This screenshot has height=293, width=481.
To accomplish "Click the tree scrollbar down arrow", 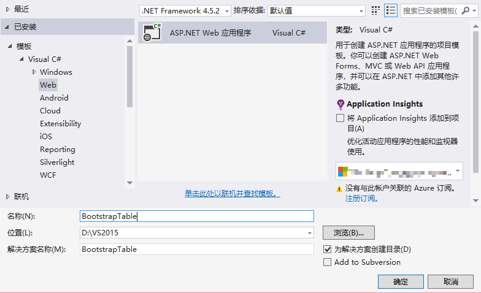I will [x=130, y=183].
